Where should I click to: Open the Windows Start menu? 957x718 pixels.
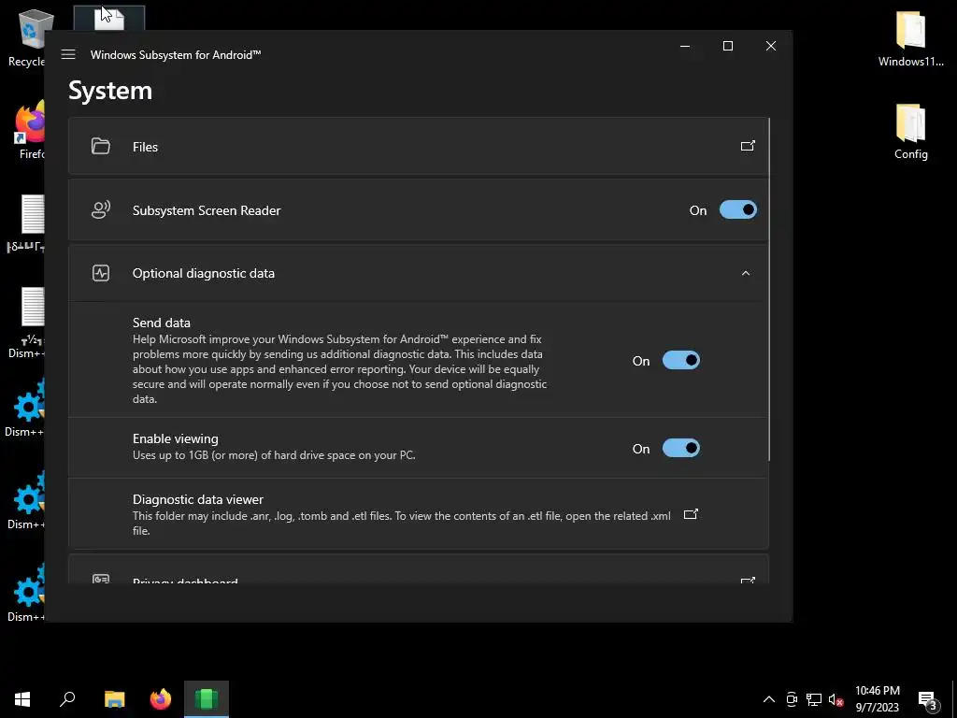point(22,699)
